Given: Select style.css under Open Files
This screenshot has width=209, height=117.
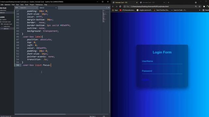Looking at the screenshot, I should (x=3, y=13).
